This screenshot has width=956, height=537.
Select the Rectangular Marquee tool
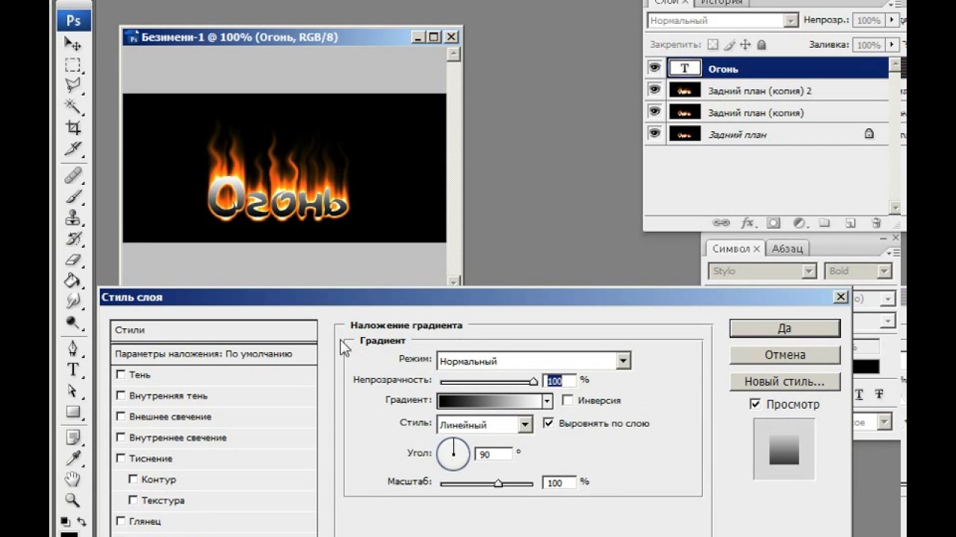point(72,64)
